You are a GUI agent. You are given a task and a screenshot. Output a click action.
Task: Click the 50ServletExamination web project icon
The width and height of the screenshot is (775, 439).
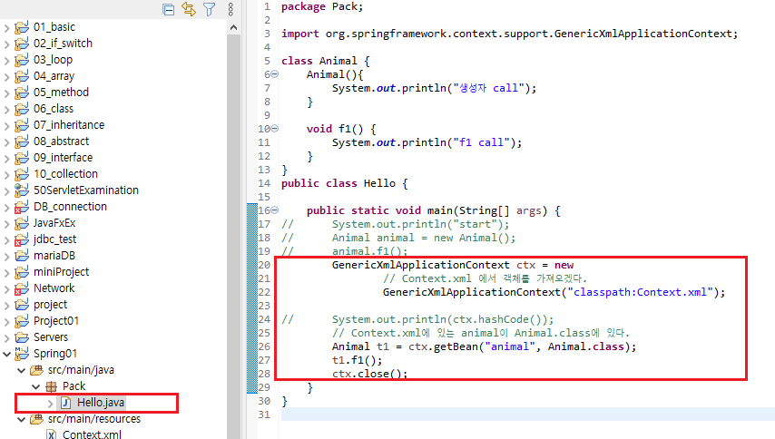[x=22, y=190]
